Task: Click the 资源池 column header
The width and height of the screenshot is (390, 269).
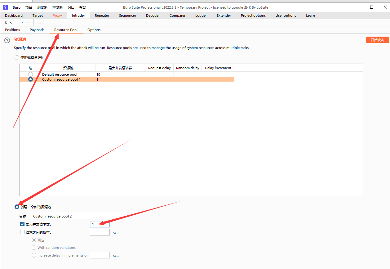Action: (68, 68)
